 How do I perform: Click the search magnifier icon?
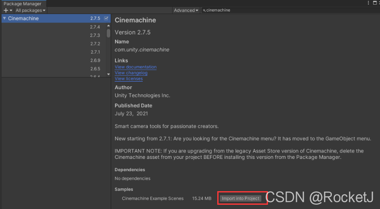pos(204,10)
